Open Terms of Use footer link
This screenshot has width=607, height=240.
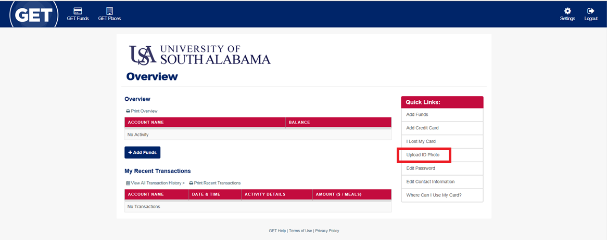(x=300, y=231)
